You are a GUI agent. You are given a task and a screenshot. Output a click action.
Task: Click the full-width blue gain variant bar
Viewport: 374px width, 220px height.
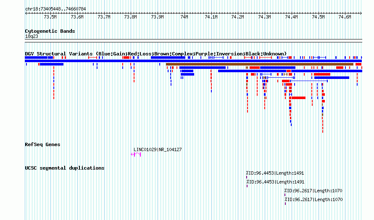click(x=193, y=61)
